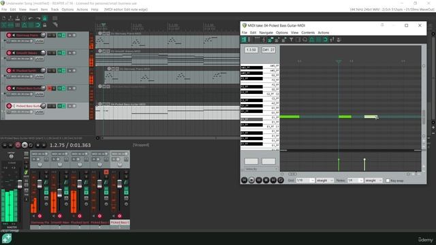Click the master volume fader handle
The image size is (436, 245).
[x=20, y=184]
